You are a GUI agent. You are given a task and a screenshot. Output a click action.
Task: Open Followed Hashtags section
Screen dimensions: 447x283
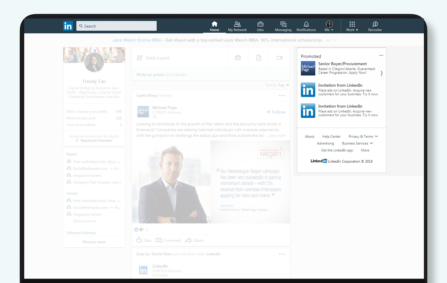(x=81, y=233)
